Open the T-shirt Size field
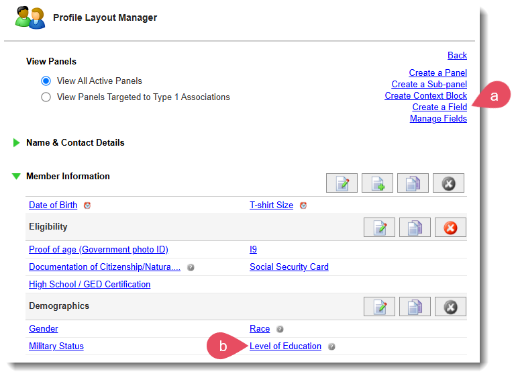516x378 pixels. [x=271, y=205]
